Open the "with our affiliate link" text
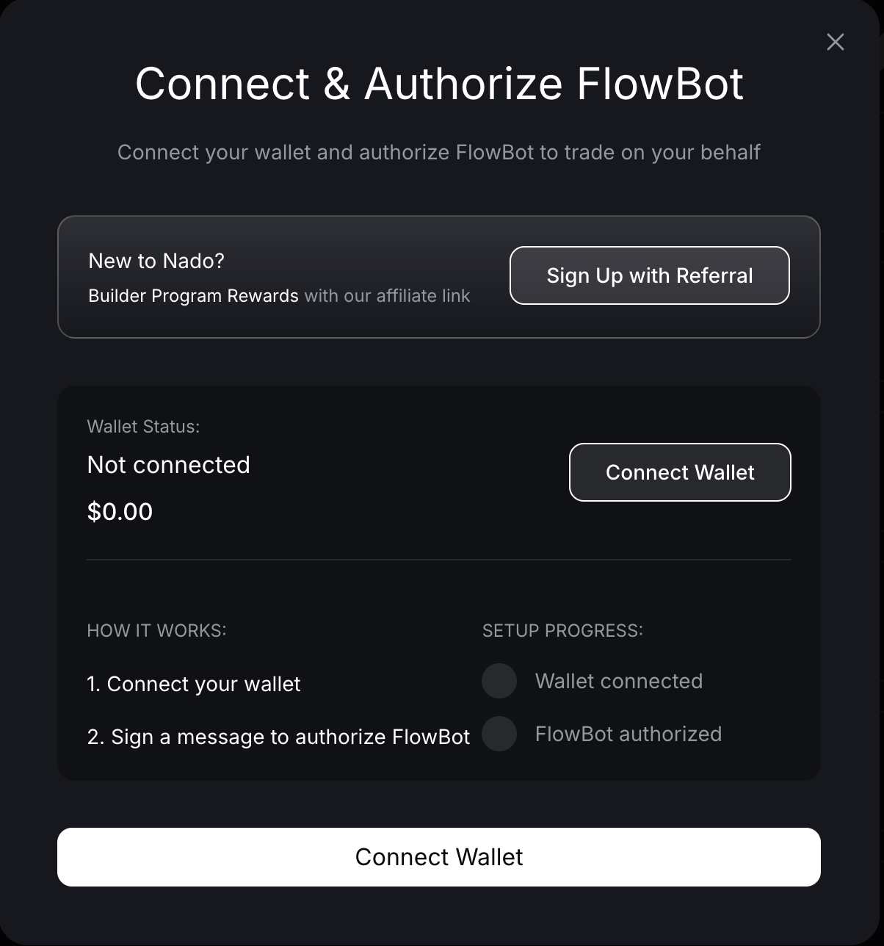This screenshot has width=884, height=946. [387, 296]
